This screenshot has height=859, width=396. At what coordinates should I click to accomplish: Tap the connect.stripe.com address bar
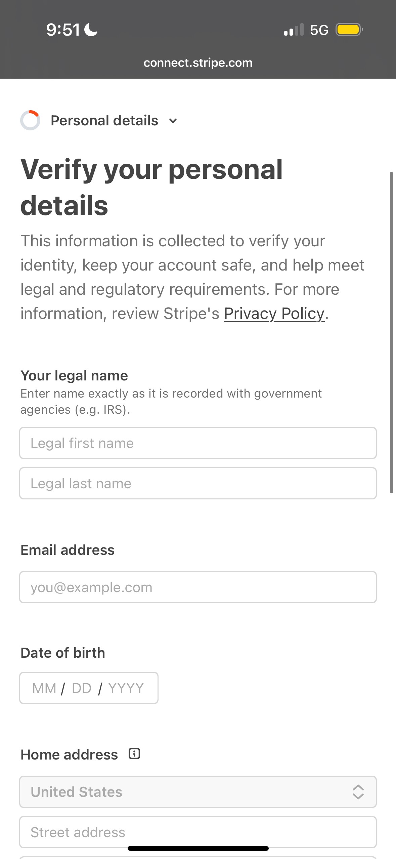(x=198, y=63)
